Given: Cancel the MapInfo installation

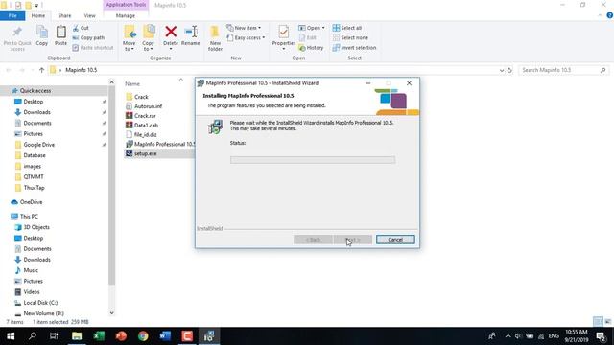Looking at the screenshot, I should click(x=395, y=240).
